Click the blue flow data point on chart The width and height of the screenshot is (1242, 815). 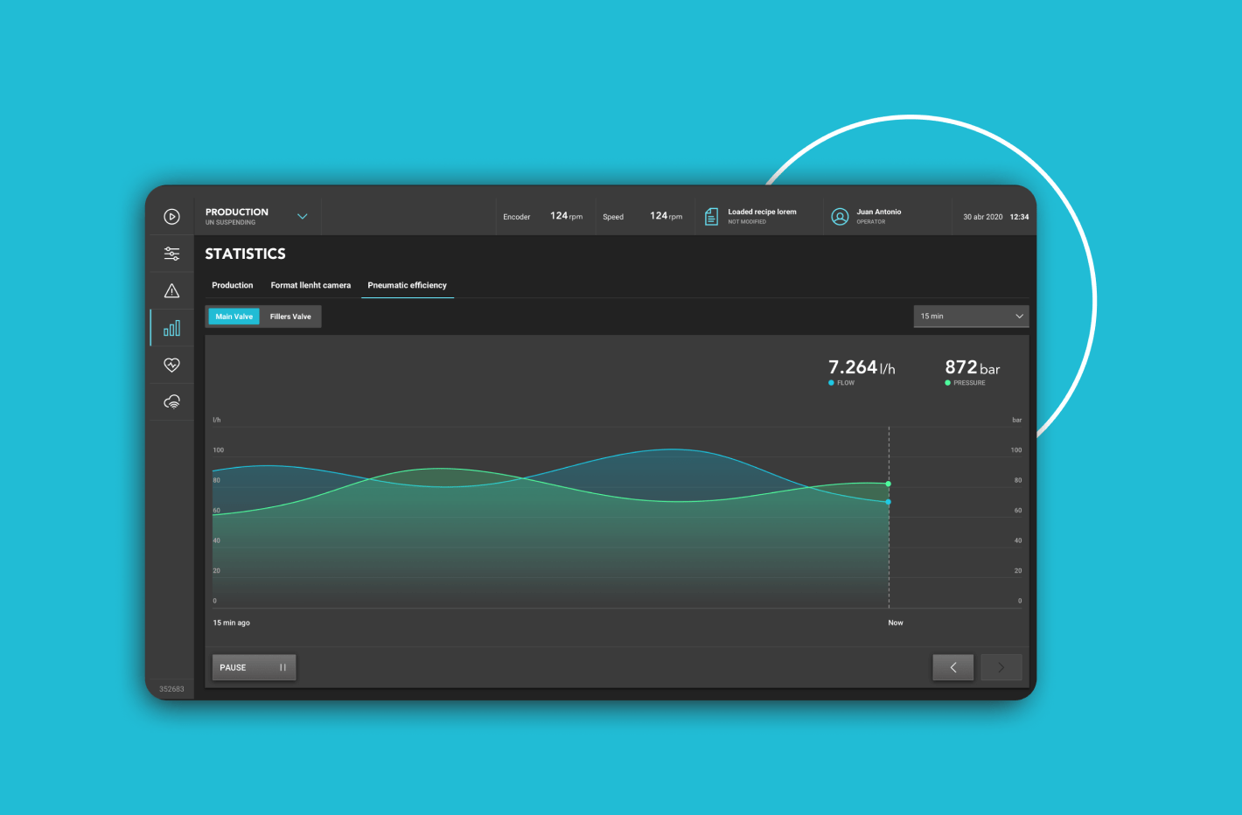pos(889,502)
